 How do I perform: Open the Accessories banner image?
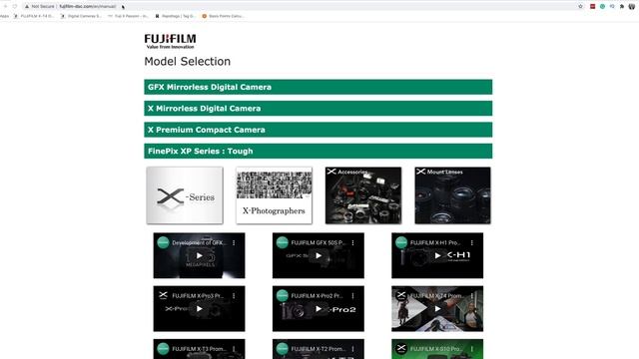(x=363, y=195)
